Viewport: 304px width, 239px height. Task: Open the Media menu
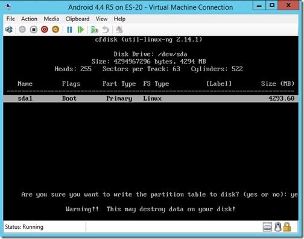pyautogui.click(x=51, y=19)
